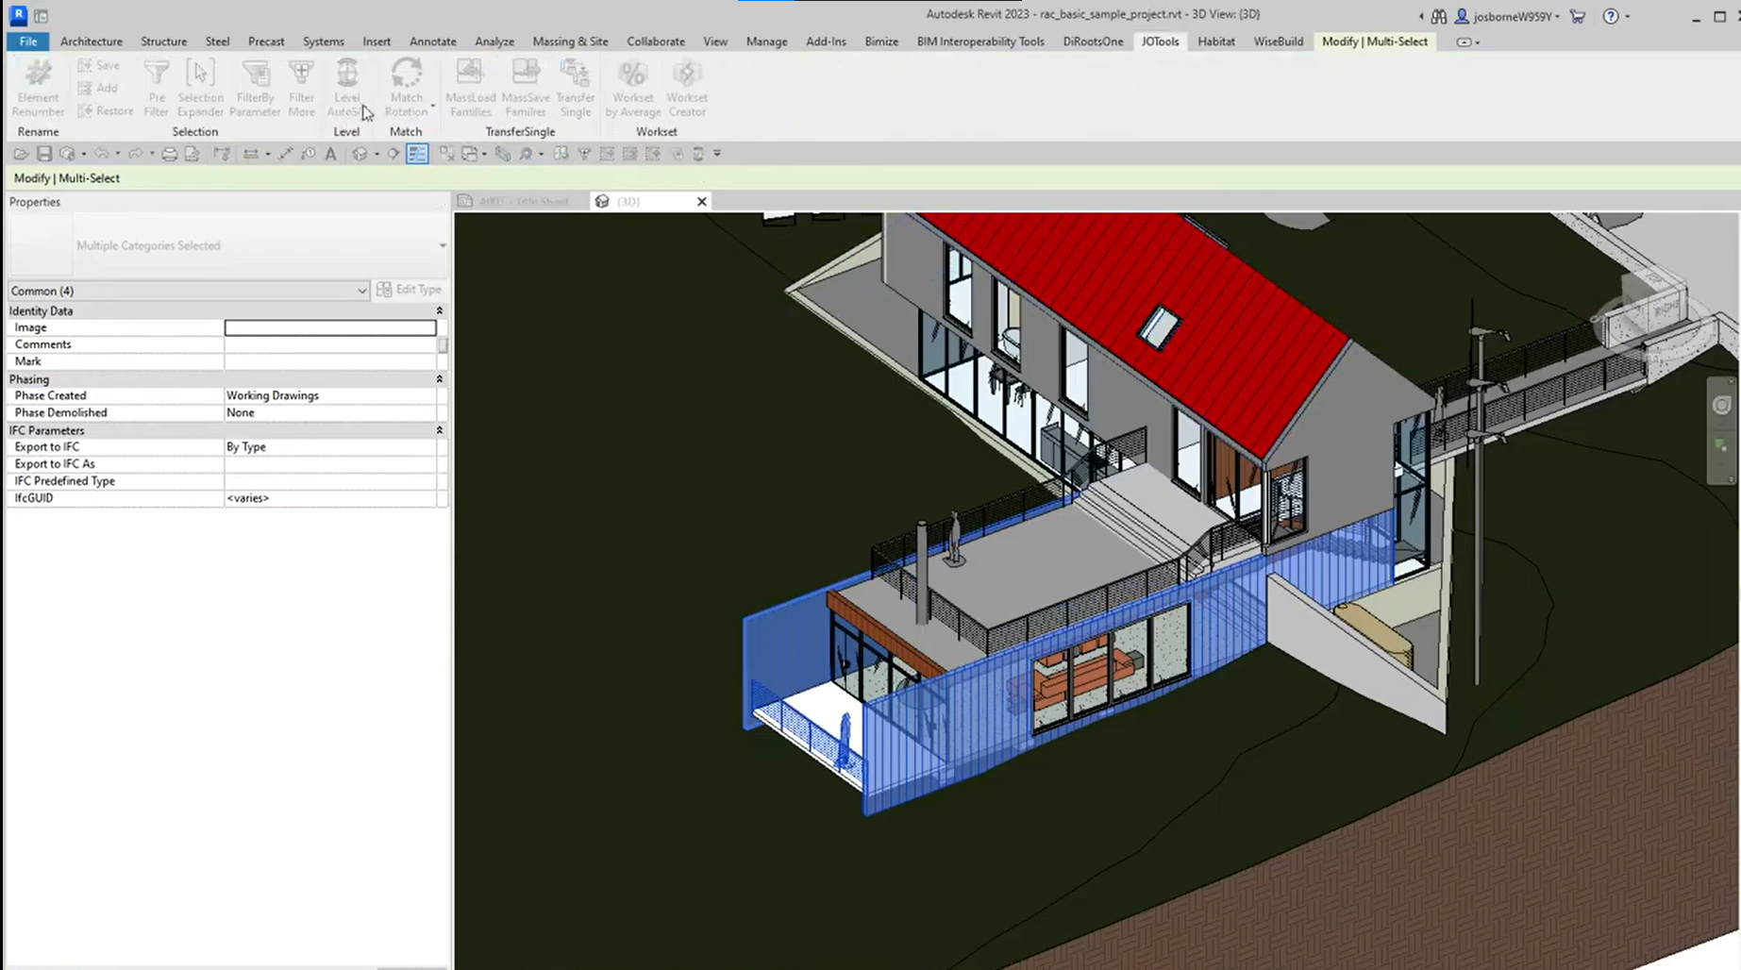
Task: Select the Text tool in Quick Access toolbar
Action: click(330, 154)
